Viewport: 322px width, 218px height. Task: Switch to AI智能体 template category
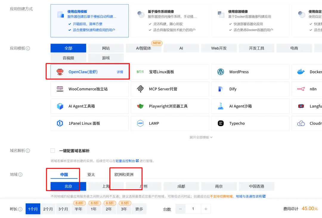[x=143, y=48]
